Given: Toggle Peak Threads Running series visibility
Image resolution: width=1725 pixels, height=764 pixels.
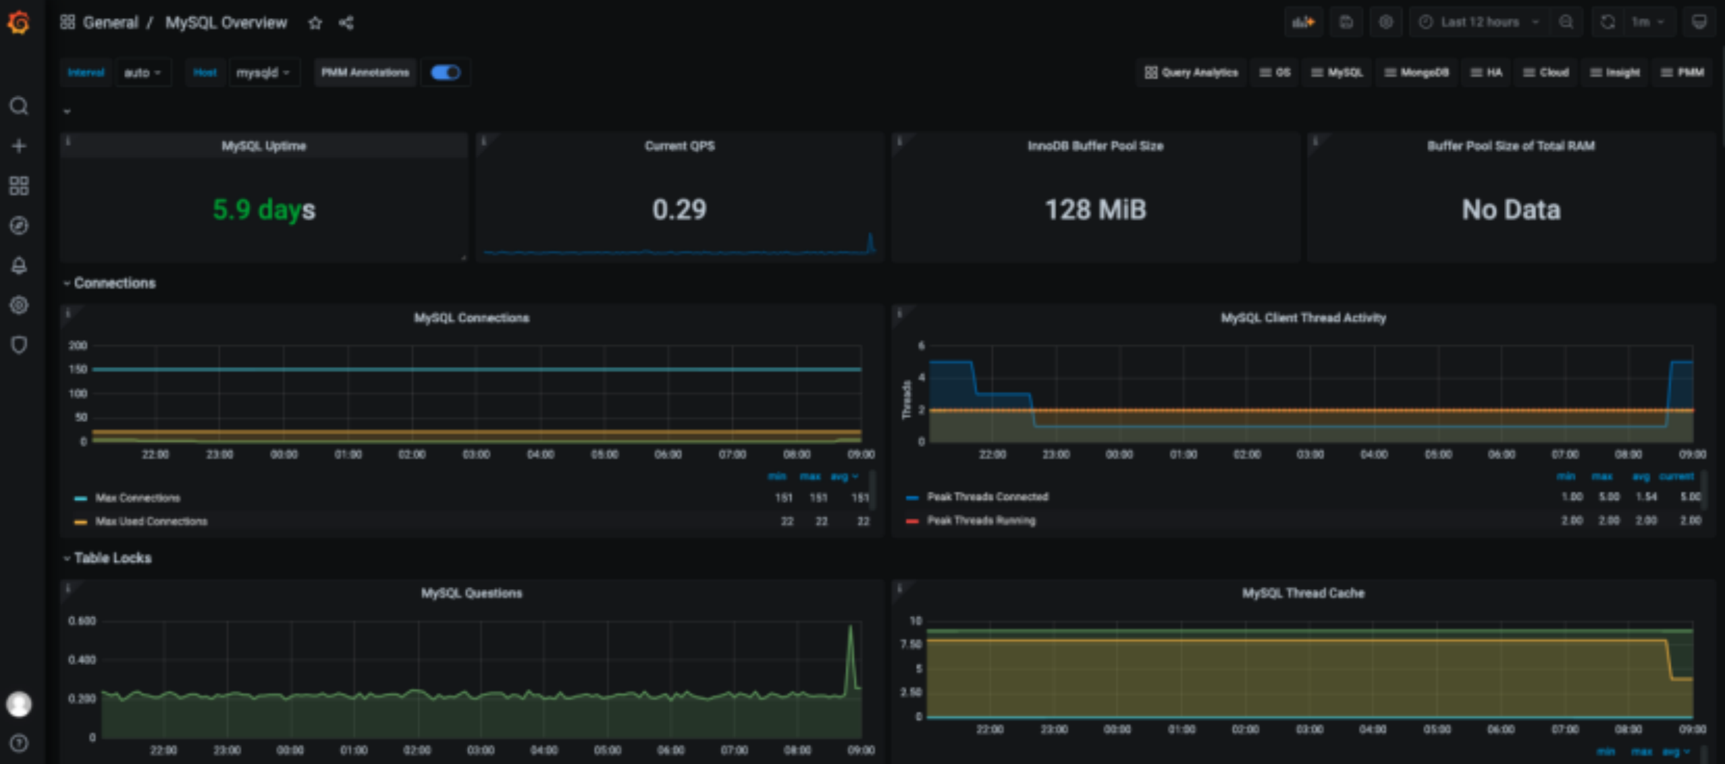Looking at the screenshot, I should click(x=980, y=520).
